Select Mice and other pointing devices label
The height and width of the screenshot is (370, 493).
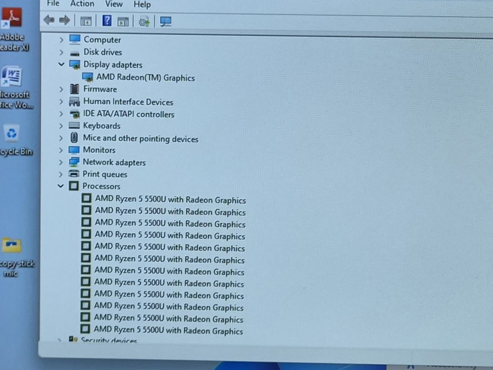click(x=141, y=138)
